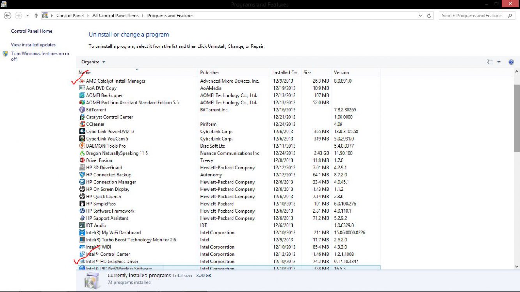Click the Windows features shield icon
Viewport: 520px width, 292px height.
[5, 54]
